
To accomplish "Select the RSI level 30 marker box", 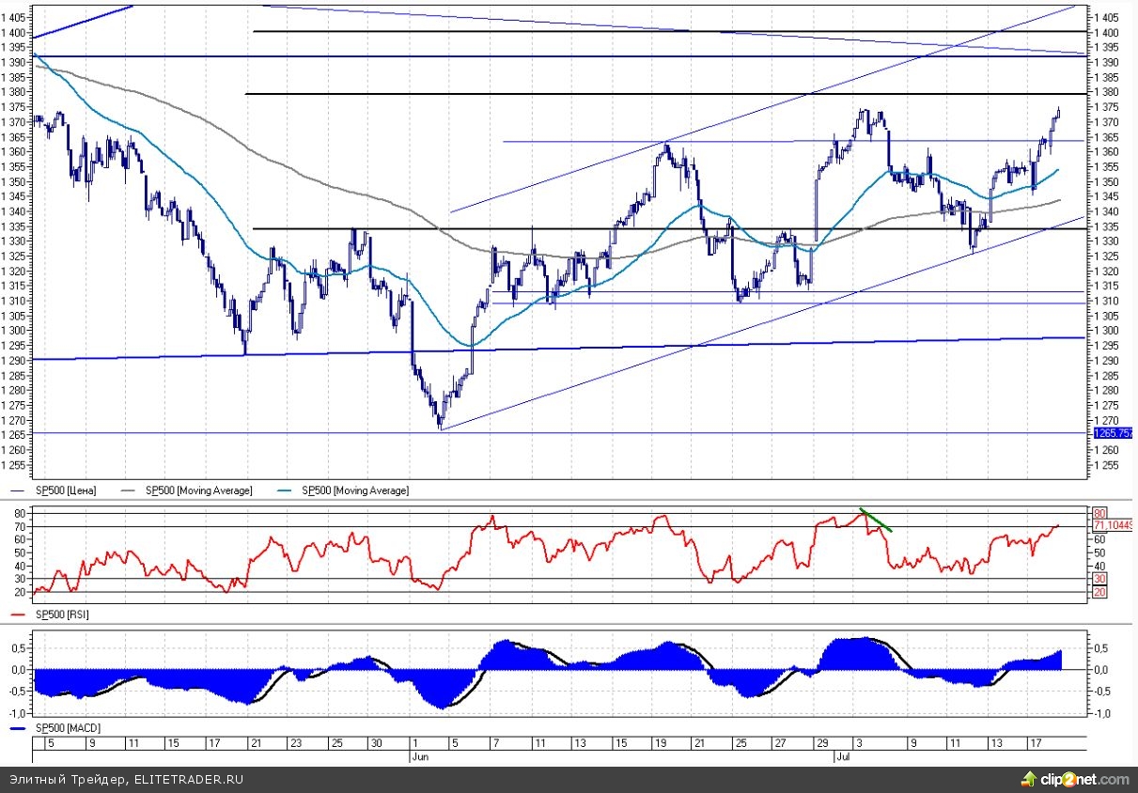I will click(x=1099, y=579).
